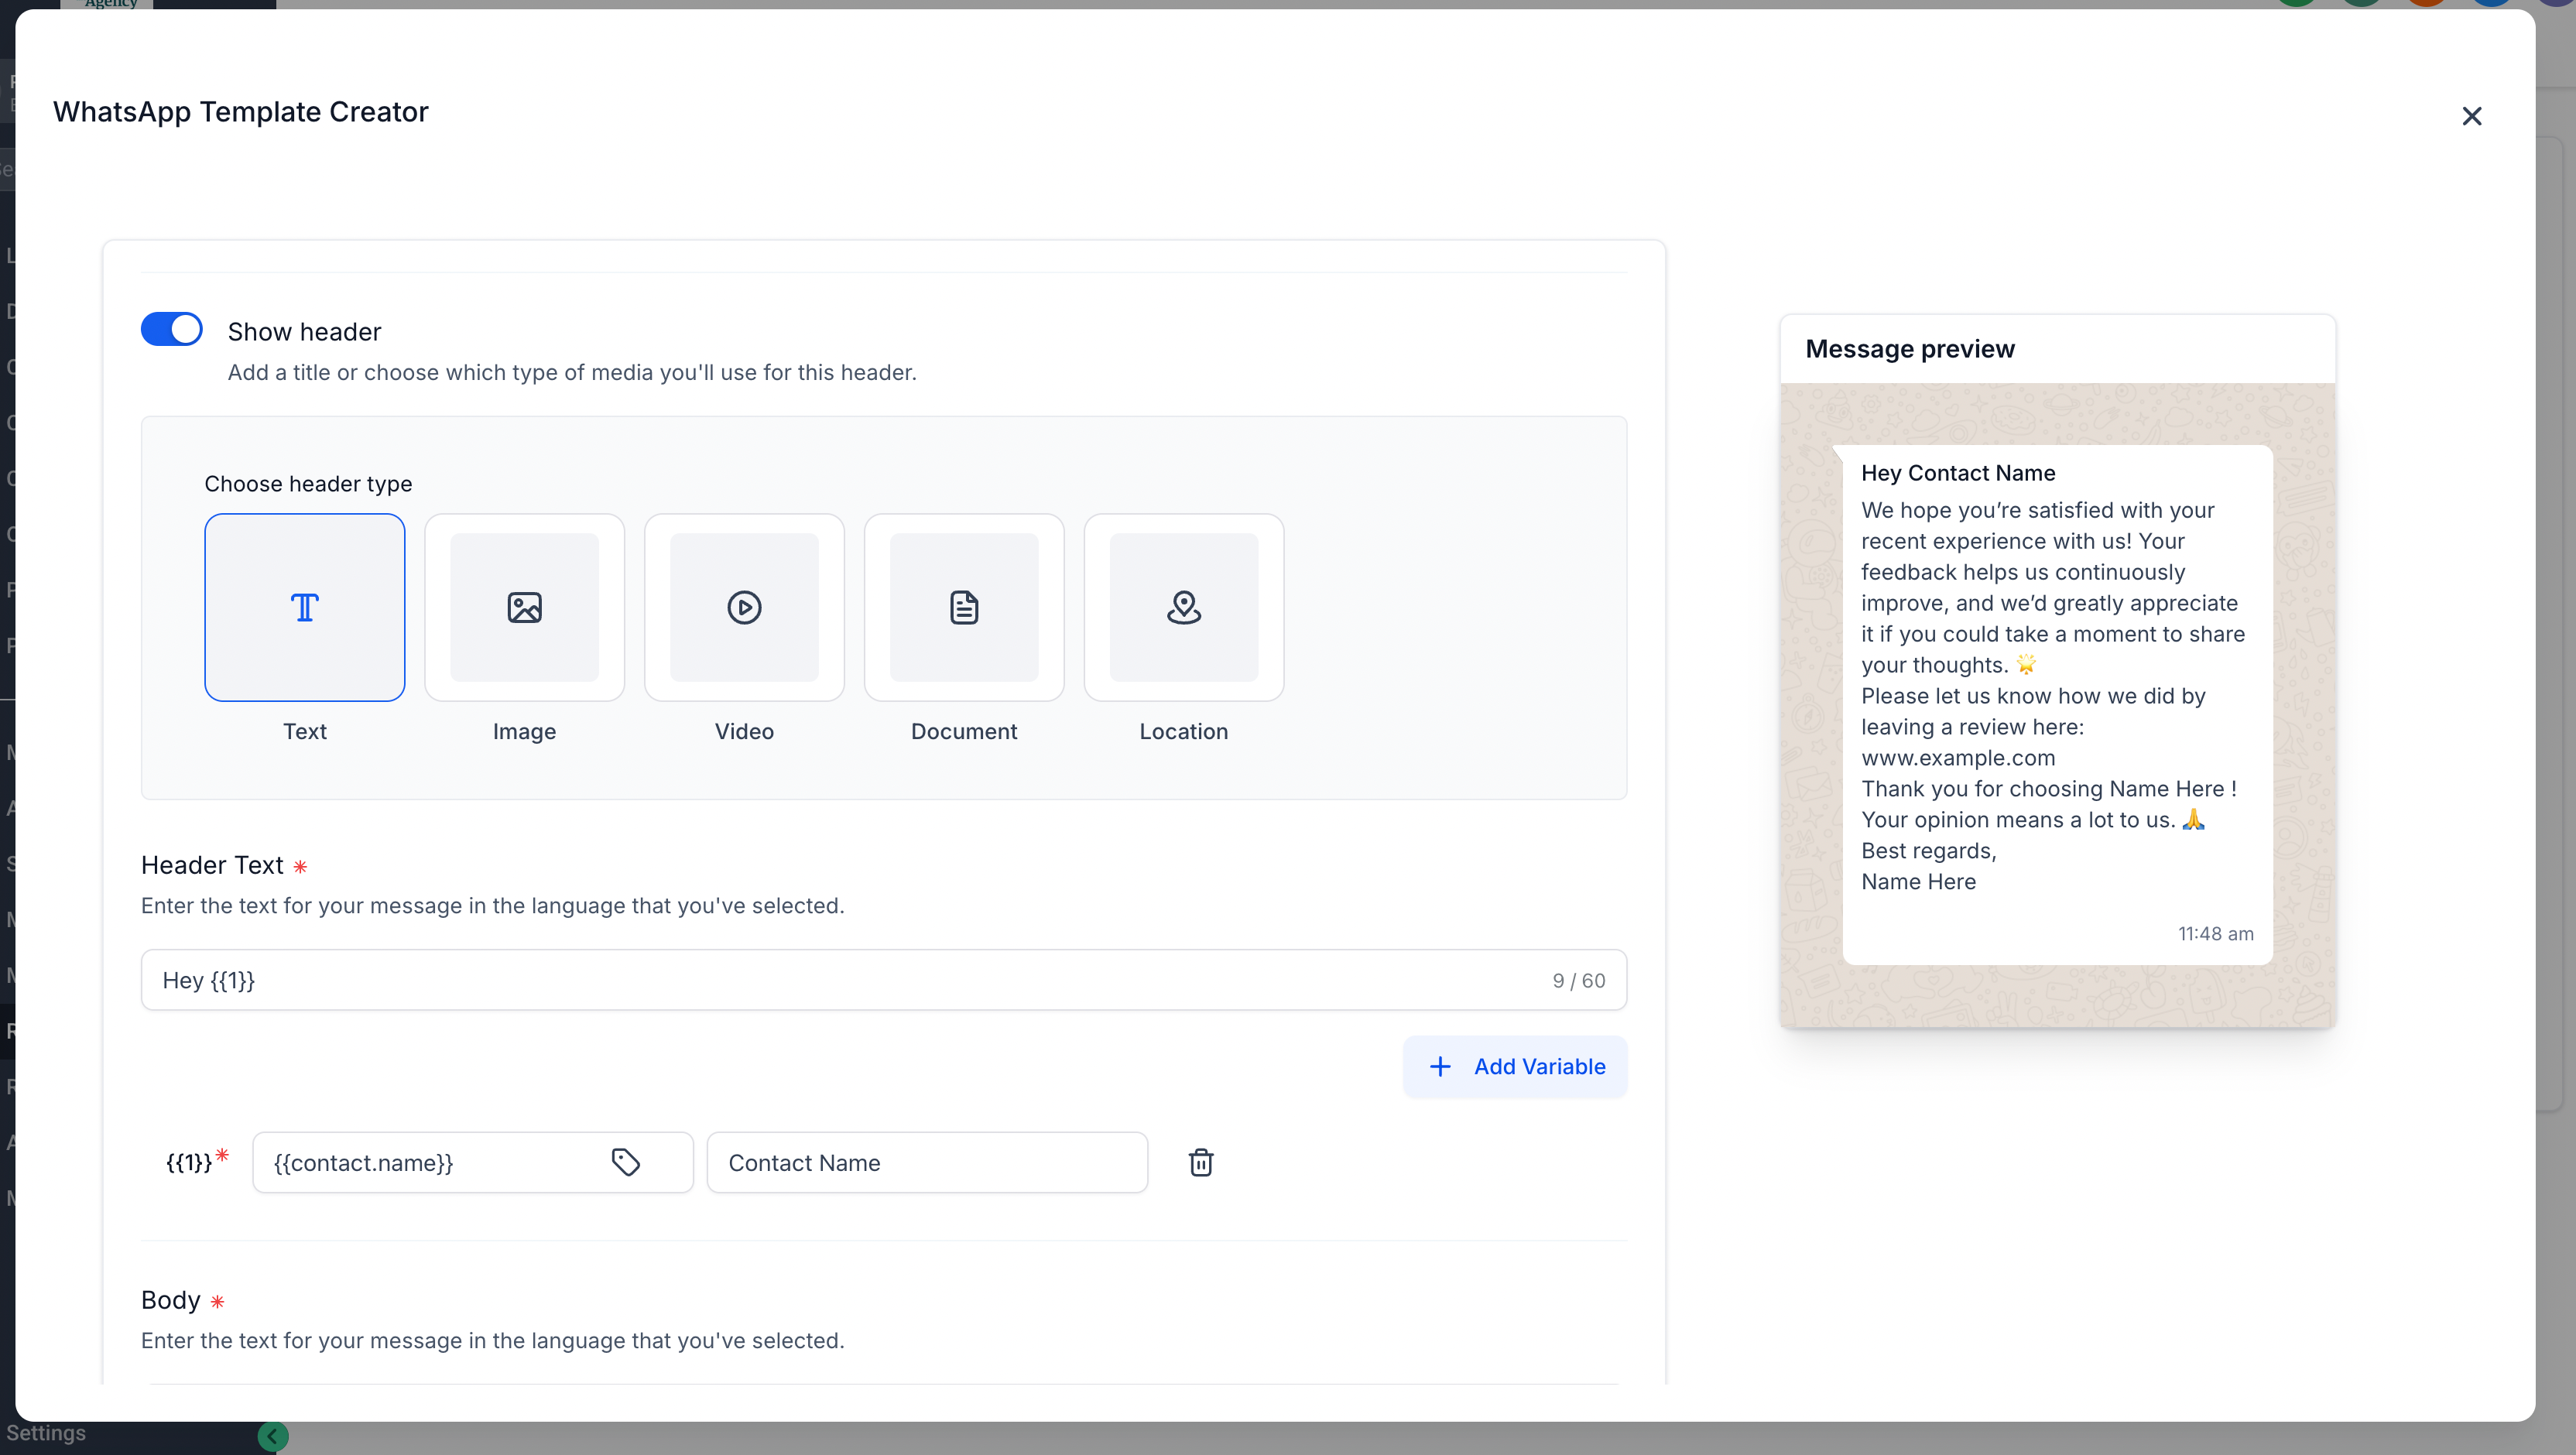This screenshot has height=1455, width=2576.
Task: Choose the Location header type icon
Action: [1184, 607]
